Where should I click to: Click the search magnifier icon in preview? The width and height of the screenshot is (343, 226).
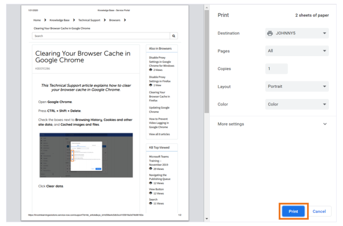(174, 36)
